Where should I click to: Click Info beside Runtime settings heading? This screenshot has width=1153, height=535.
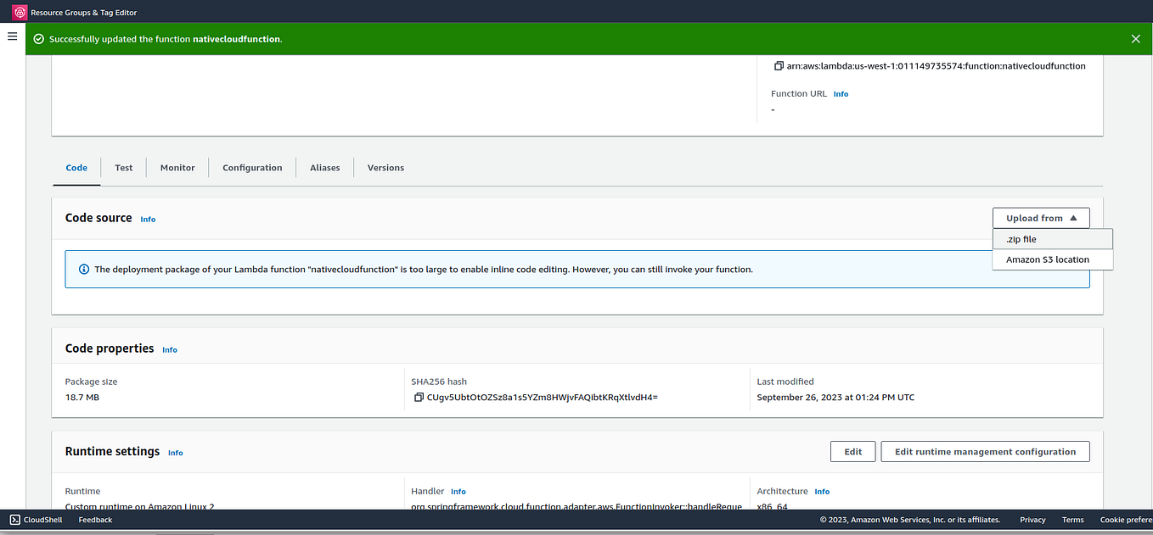175,453
